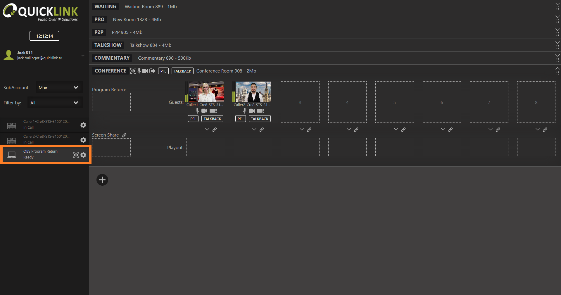Viewport: 561px width, 295px height.
Task: Click the link icon under guest slot 3
Action: [x=309, y=130]
